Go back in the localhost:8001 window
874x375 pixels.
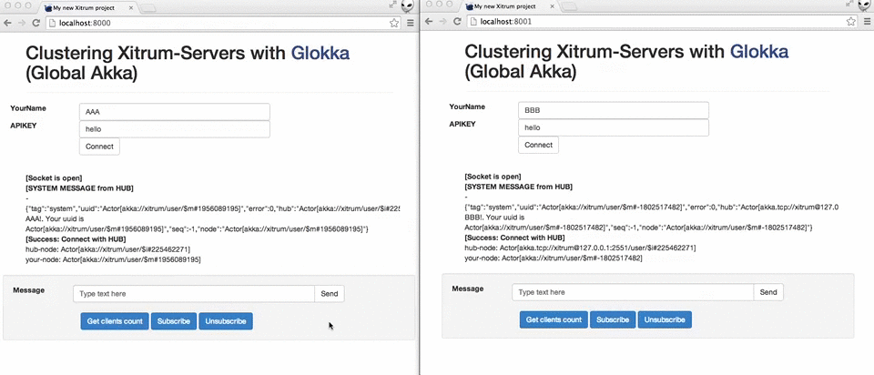pyautogui.click(x=428, y=22)
